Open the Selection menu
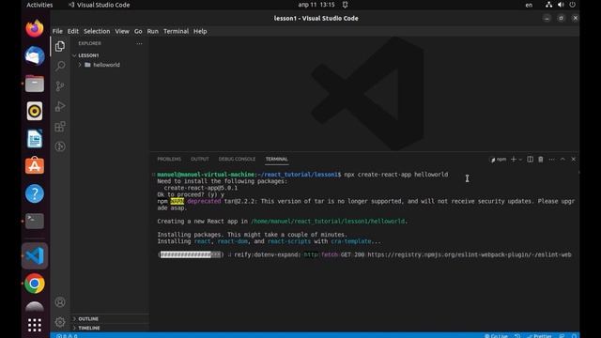 click(97, 31)
